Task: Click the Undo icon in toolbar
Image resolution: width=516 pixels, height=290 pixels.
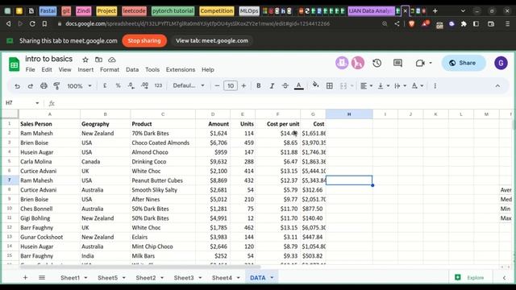Action: [x=17, y=86]
